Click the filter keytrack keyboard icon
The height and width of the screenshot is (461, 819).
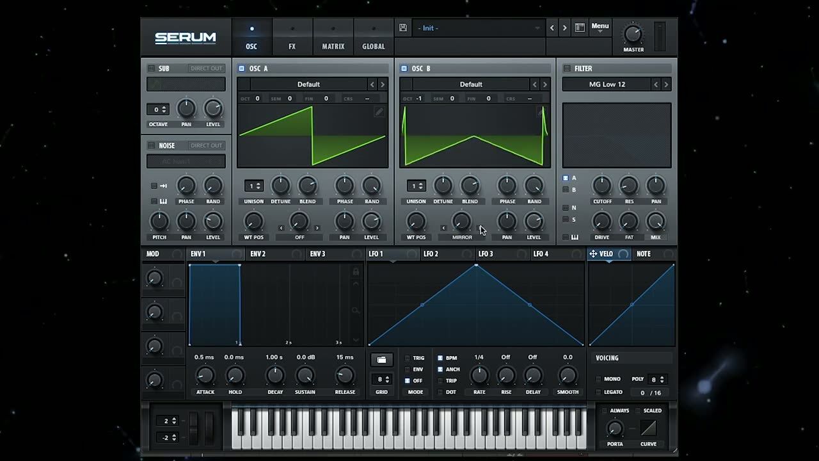click(575, 237)
